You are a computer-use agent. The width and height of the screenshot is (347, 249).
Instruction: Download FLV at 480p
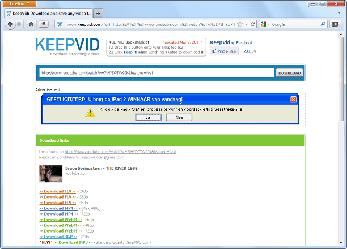point(57,203)
